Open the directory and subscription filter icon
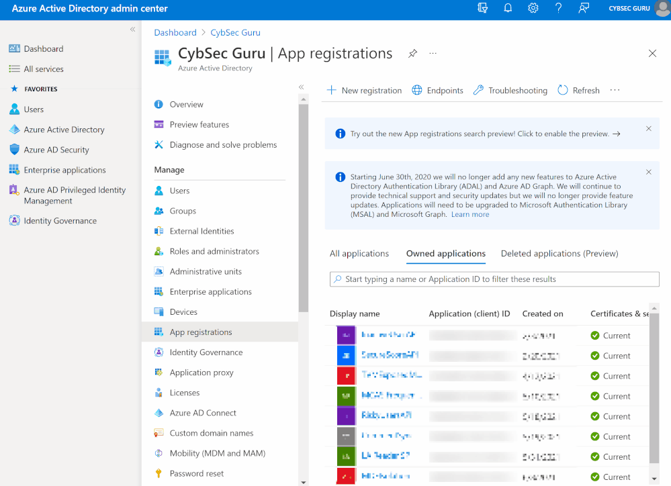Viewport: 671px width, 486px height. 483,8
